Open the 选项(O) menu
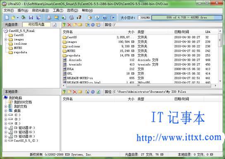 pos(72,10)
